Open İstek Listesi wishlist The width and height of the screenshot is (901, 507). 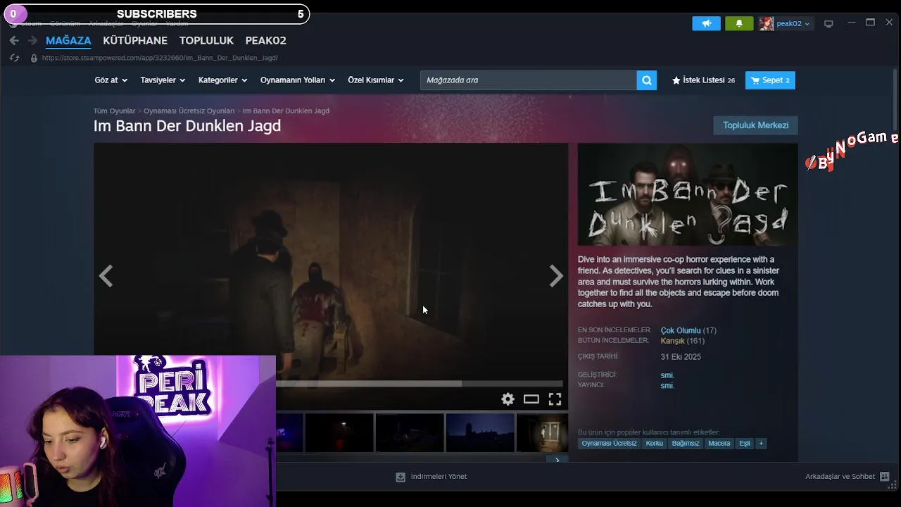pyautogui.click(x=703, y=80)
